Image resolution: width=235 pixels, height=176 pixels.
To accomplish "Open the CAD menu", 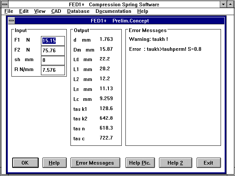I will 56,11.
